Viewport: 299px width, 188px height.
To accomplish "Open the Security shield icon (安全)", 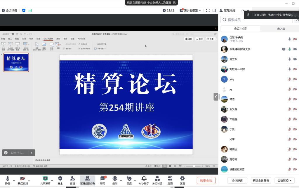I will pos(60,179).
